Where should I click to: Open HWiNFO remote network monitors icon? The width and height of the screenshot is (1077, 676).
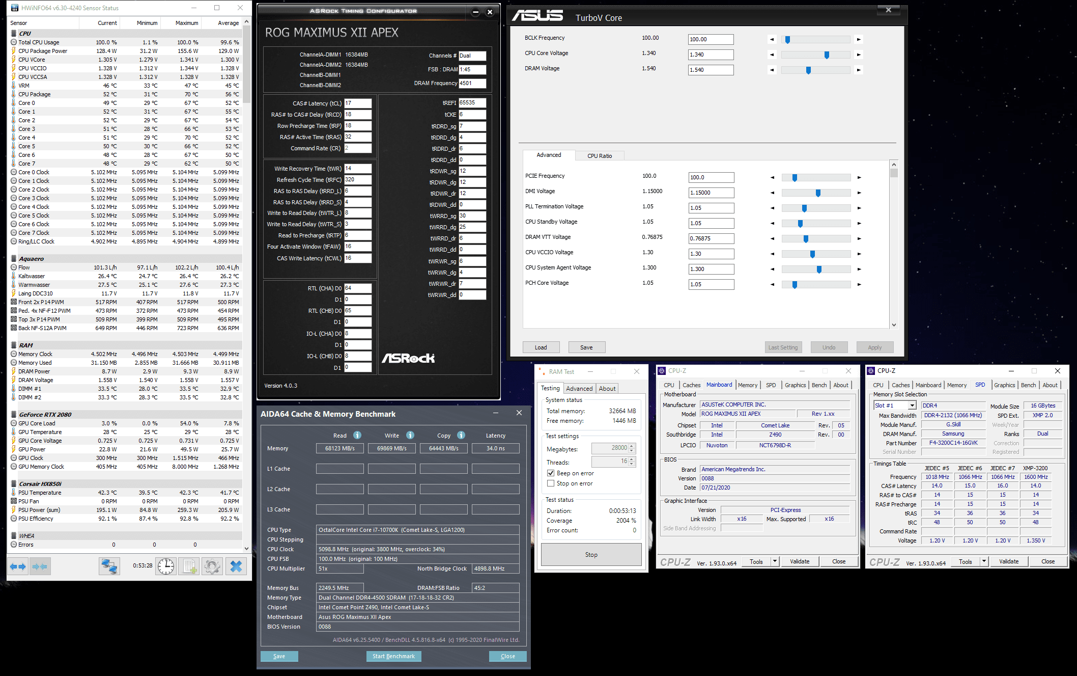(109, 566)
